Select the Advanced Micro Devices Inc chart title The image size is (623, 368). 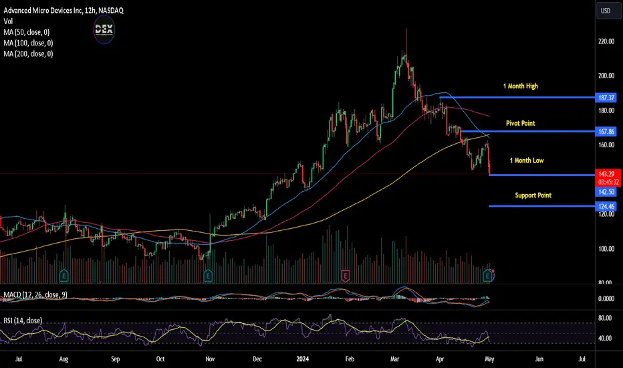(64, 10)
